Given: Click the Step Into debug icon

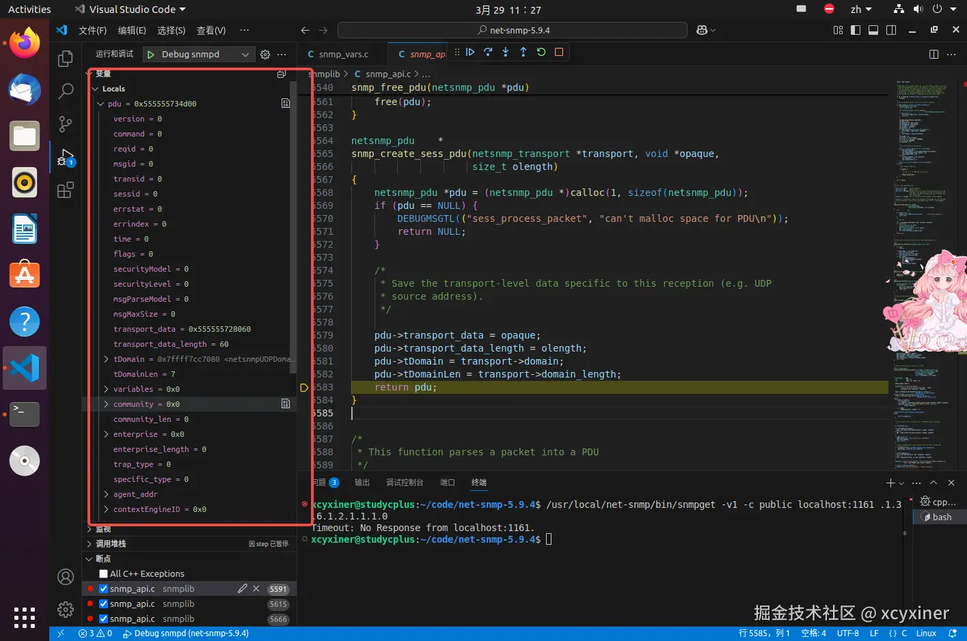Looking at the screenshot, I should [x=506, y=52].
